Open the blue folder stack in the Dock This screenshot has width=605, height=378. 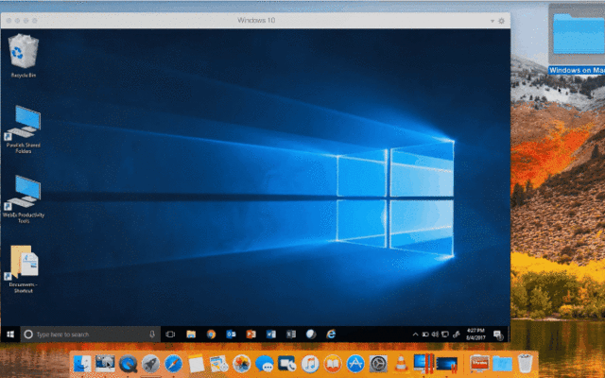coord(502,364)
